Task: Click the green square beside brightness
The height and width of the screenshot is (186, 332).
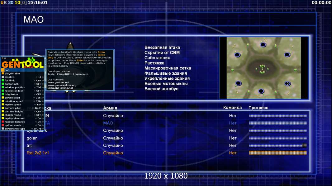Action: click(3, 94)
